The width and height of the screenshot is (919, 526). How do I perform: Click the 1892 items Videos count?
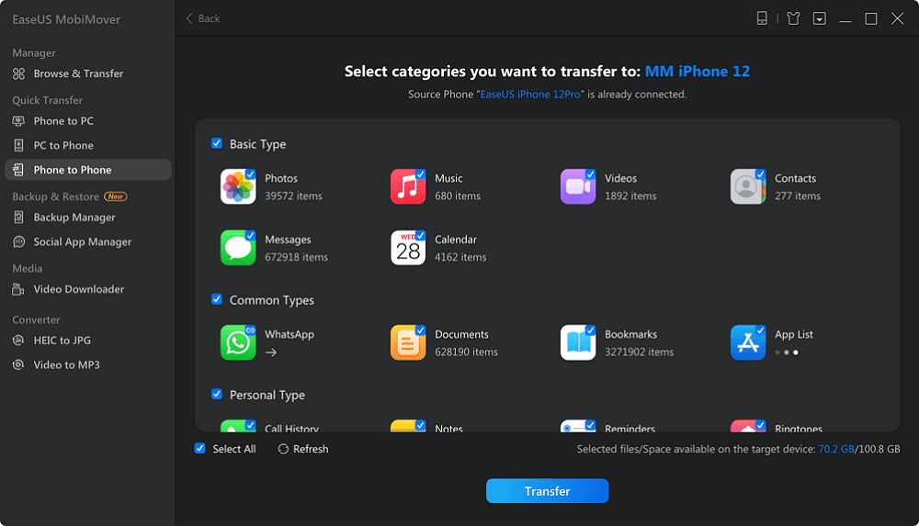pos(630,196)
